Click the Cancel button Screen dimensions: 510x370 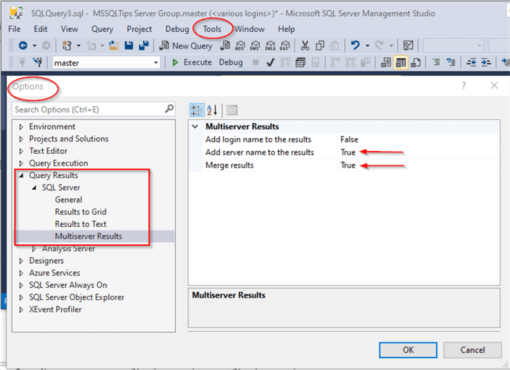click(x=472, y=350)
